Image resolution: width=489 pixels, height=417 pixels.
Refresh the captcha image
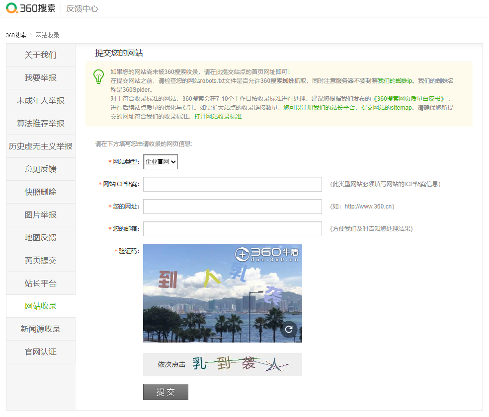point(289,329)
